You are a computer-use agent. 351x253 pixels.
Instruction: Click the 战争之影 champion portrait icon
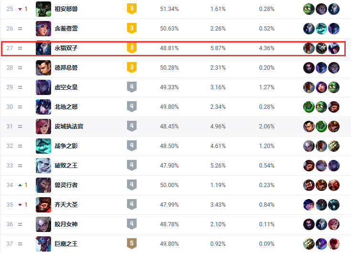coord(43,146)
